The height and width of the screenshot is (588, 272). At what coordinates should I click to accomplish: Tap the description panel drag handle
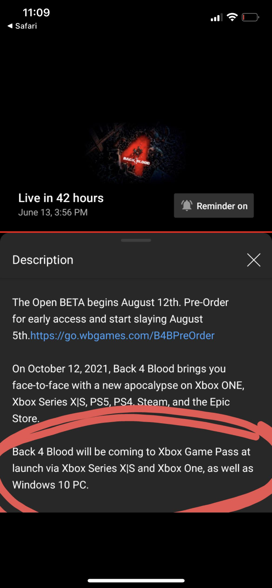136,240
